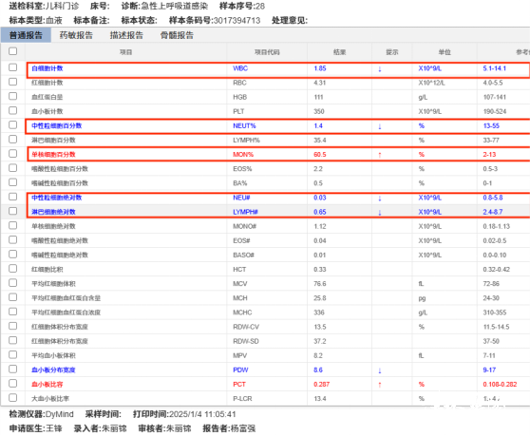Image resolution: width=530 pixels, height=436 pixels.
Task: Check the LYMPH# row checkbox
Action: tap(13, 211)
